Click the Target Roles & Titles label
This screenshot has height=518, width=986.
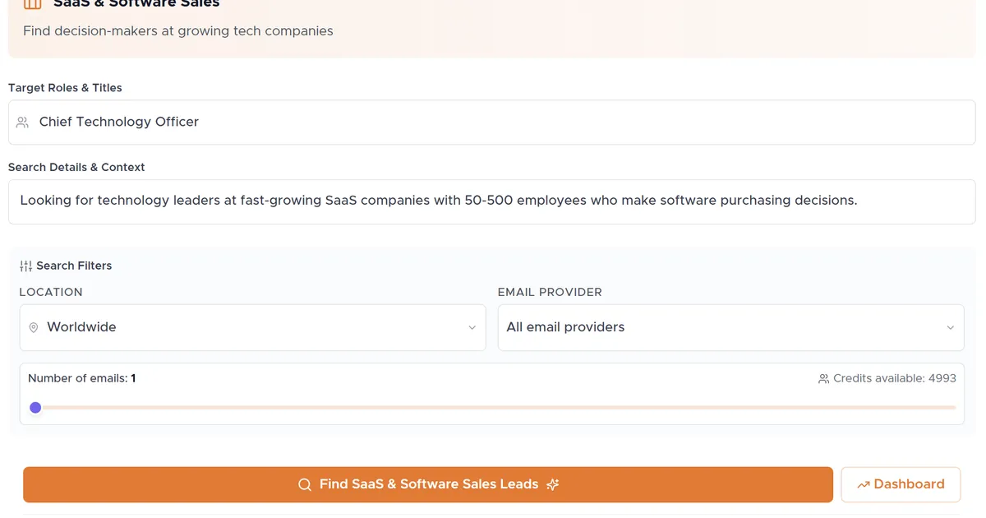click(x=65, y=88)
